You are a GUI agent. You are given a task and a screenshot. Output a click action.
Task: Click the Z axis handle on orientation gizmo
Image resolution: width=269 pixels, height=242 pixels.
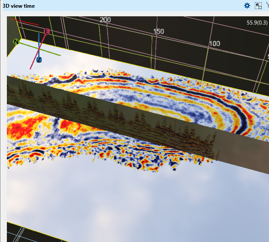click(39, 60)
